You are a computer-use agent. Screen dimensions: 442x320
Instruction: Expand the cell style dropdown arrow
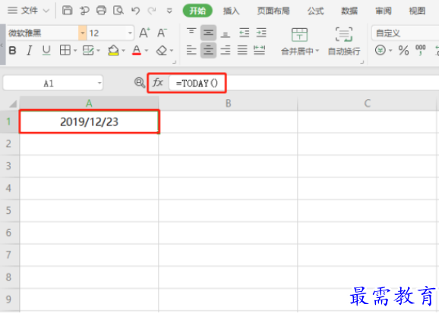pos(98,51)
